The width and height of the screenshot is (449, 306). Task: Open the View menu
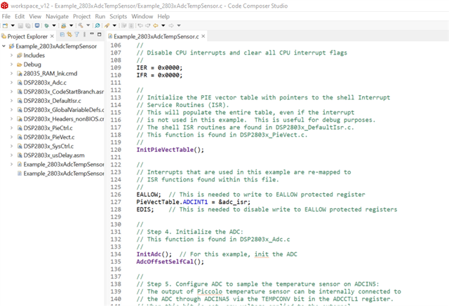(x=35, y=17)
